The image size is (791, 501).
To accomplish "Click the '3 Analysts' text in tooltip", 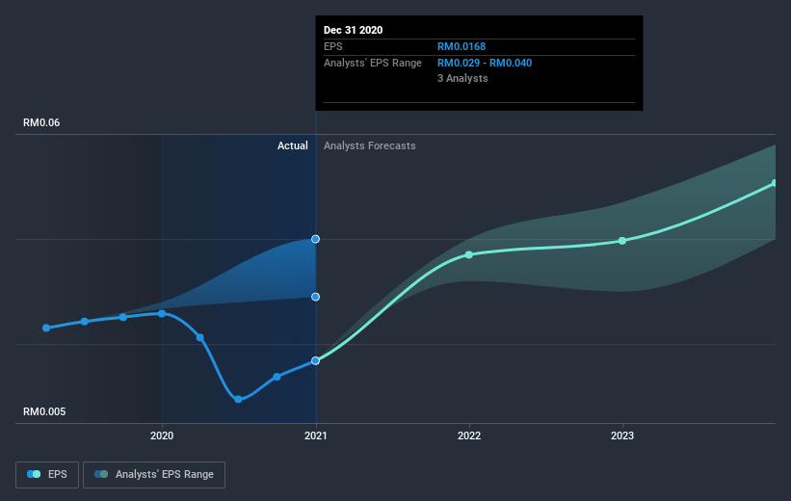I will click(x=462, y=78).
